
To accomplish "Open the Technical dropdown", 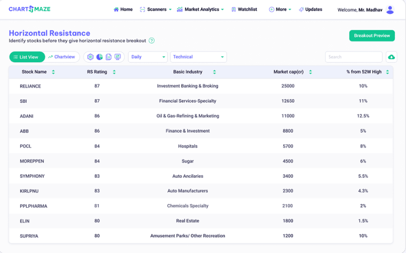I will coord(198,57).
